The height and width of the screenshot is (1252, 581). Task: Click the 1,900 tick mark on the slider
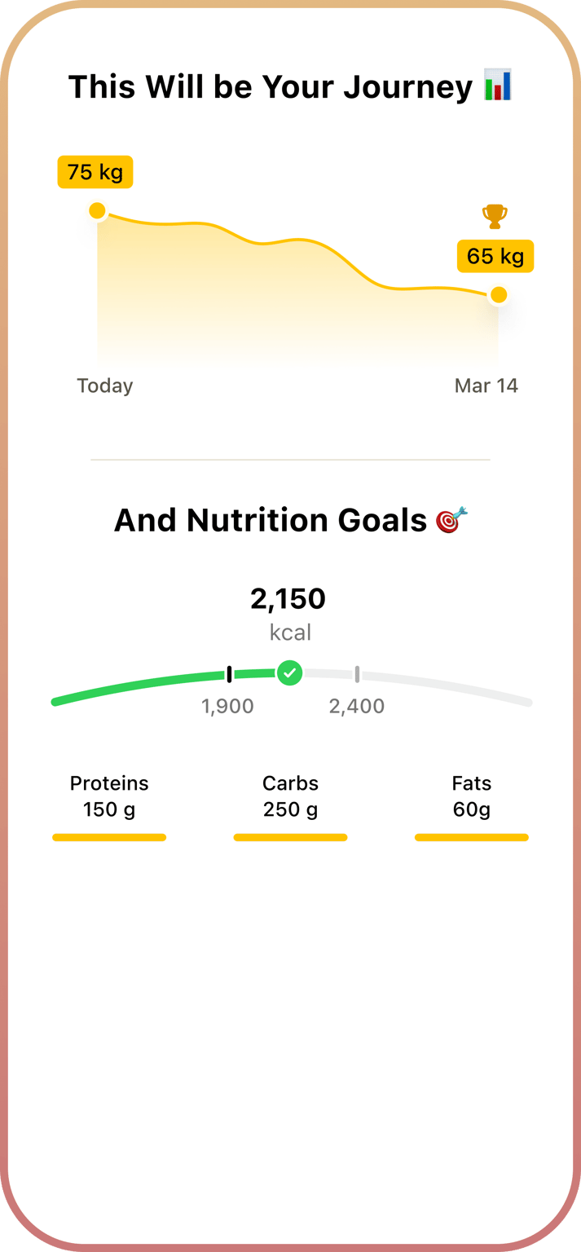click(x=229, y=672)
